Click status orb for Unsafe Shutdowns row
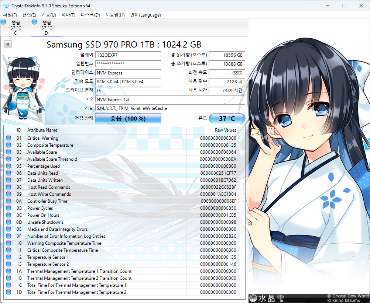The image size is (370, 303). tap(8, 222)
